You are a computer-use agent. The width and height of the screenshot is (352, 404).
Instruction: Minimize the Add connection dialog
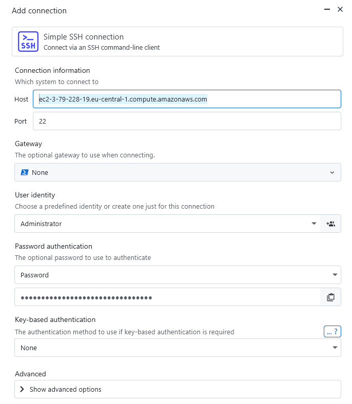tap(327, 9)
